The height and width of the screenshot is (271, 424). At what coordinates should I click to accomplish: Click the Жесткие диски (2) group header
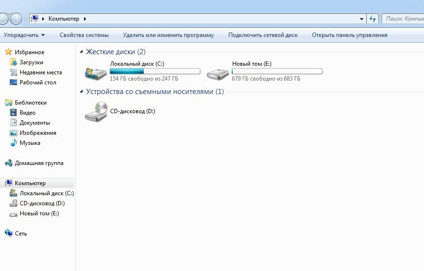point(116,51)
